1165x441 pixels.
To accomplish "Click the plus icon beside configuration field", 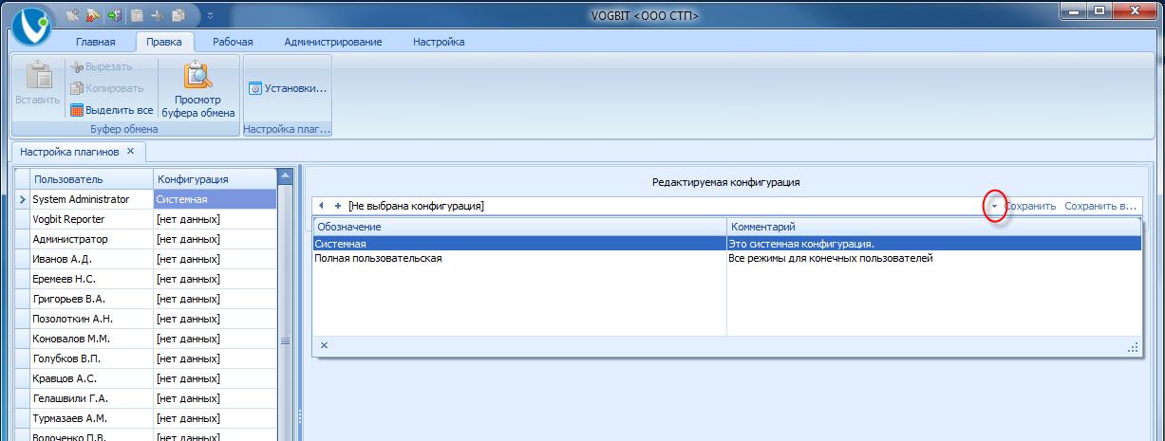I will [338, 206].
